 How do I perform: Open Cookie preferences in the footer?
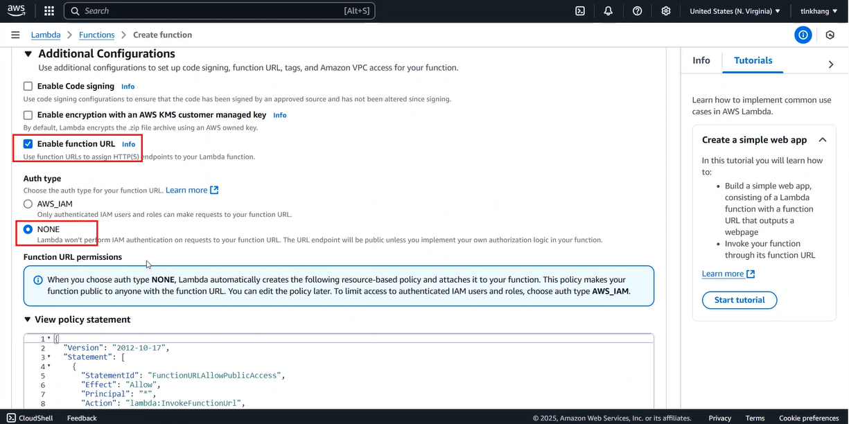[809, 418]
